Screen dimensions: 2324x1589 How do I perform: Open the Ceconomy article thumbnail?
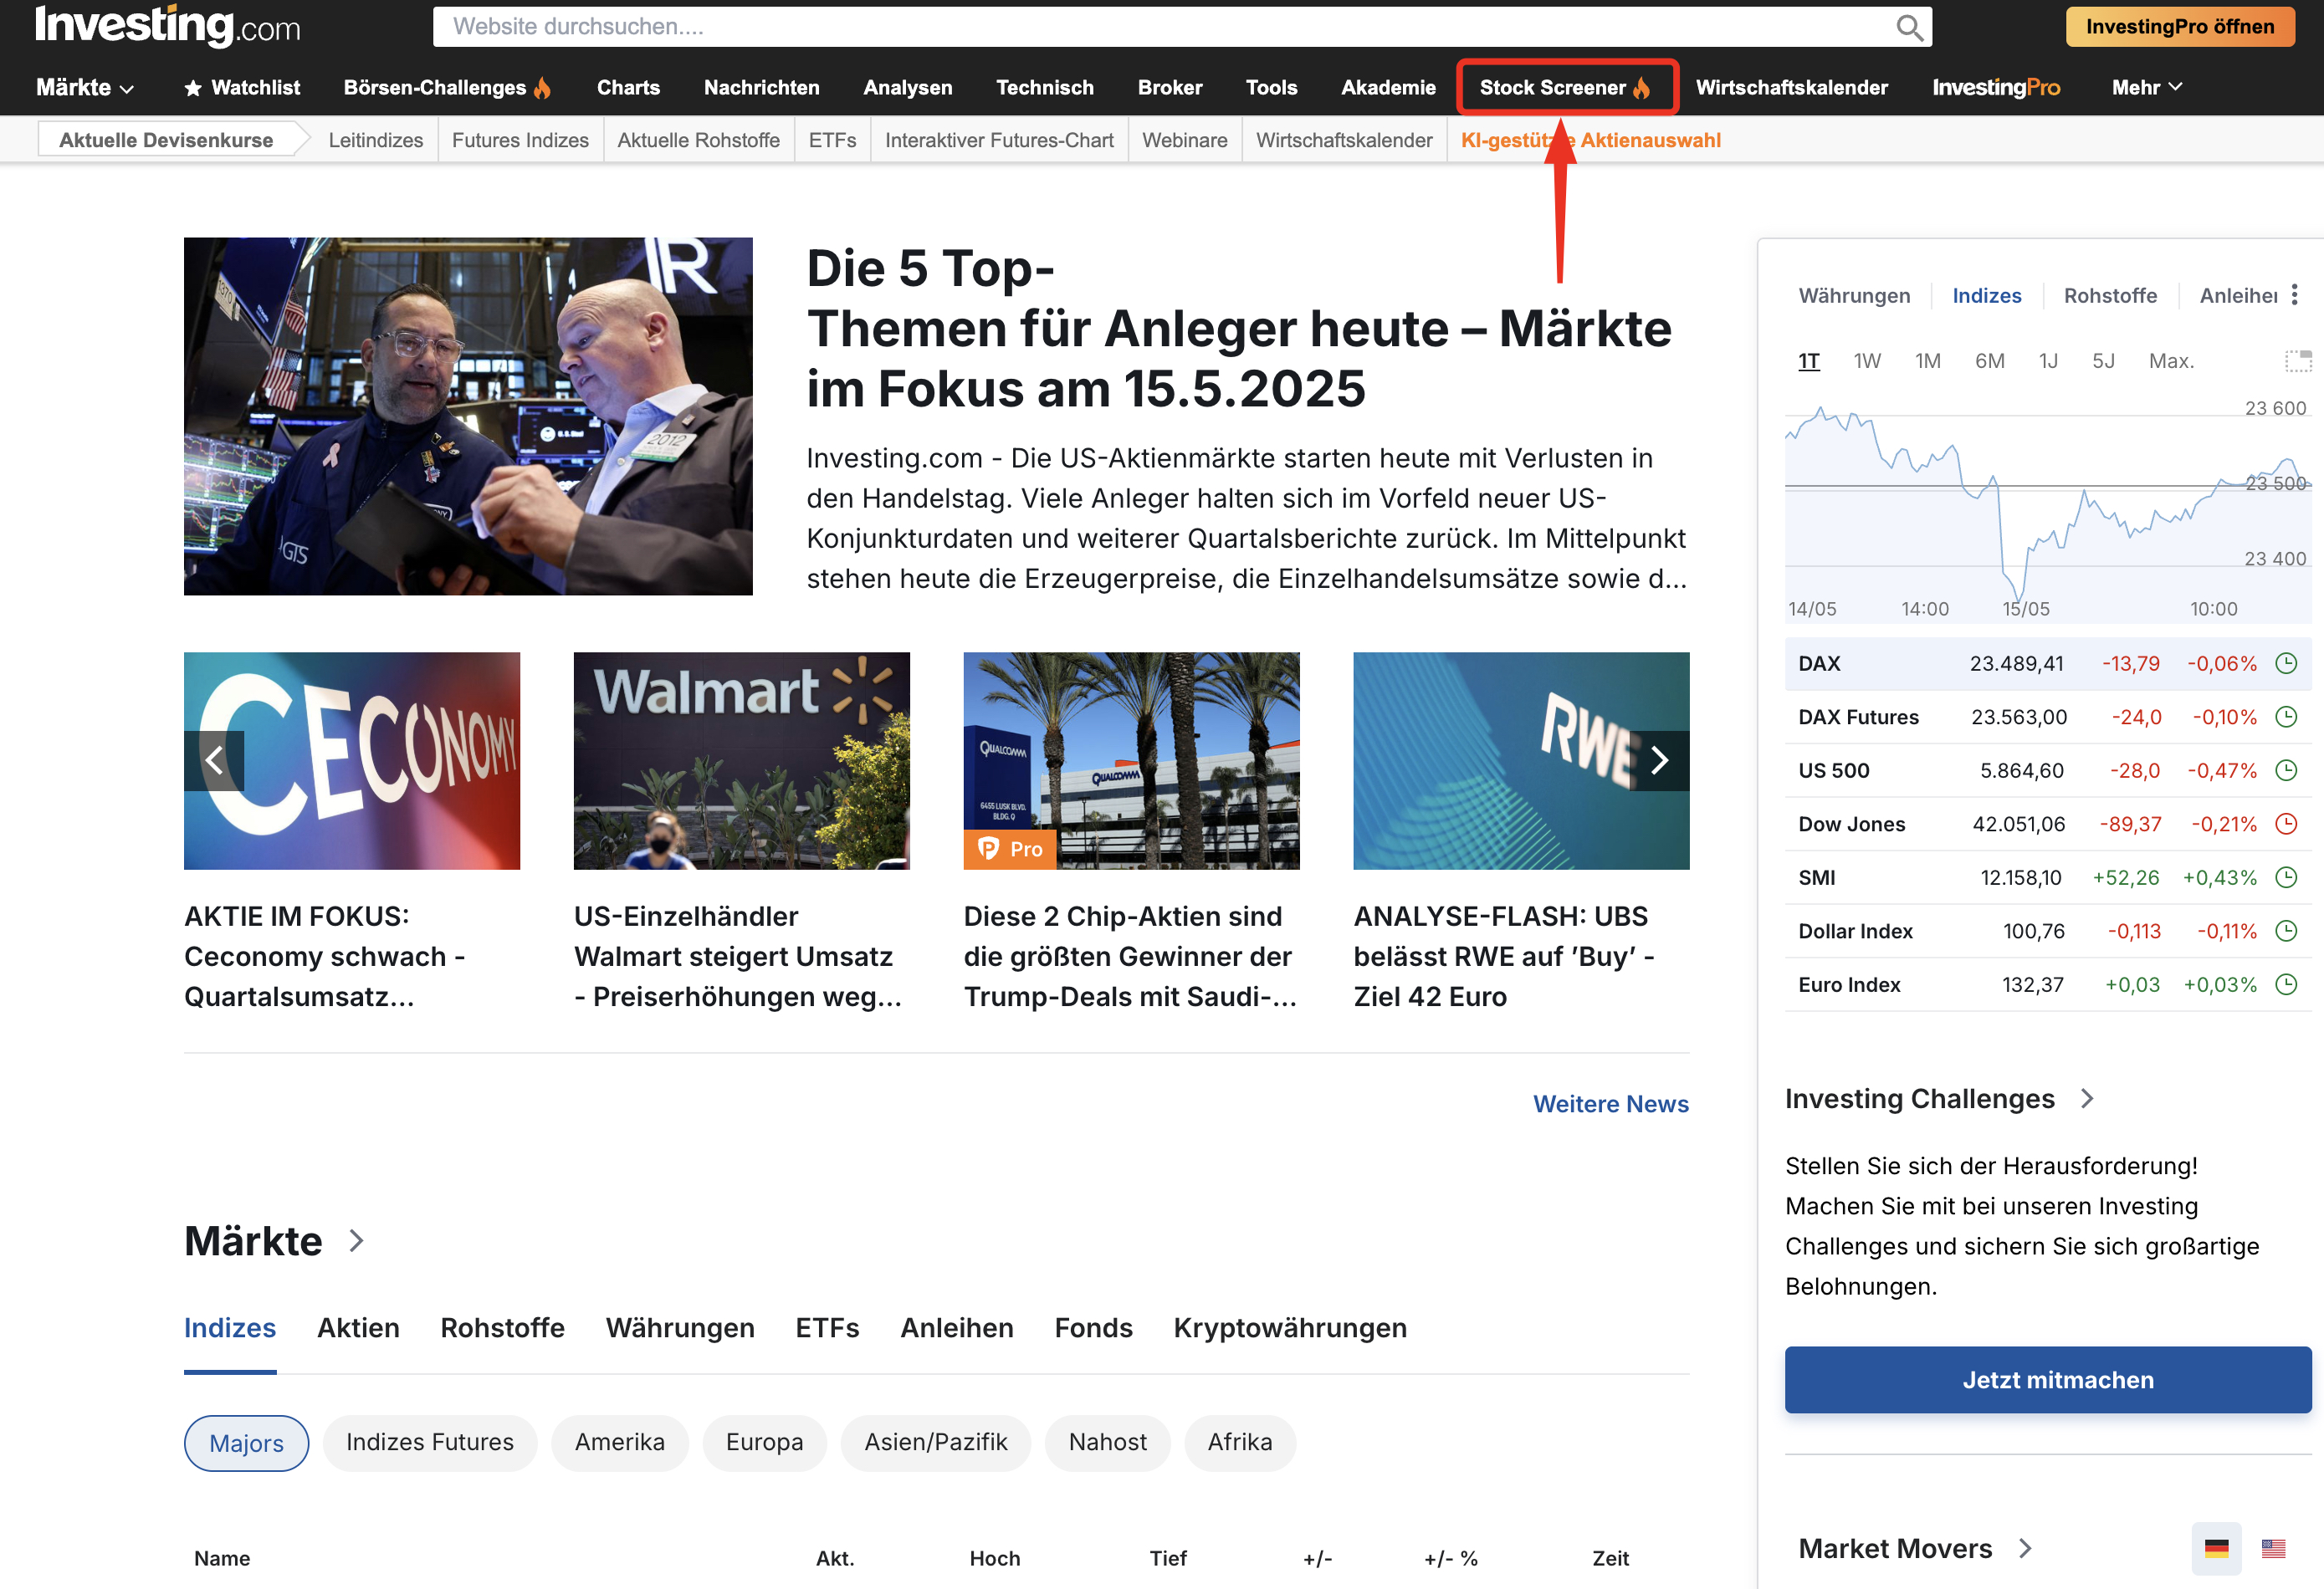click(352, 761)
